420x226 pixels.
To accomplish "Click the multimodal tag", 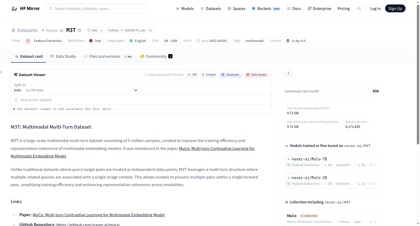I will coord(255,41).
